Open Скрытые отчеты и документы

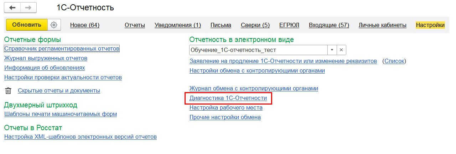(x=59, y=90)
